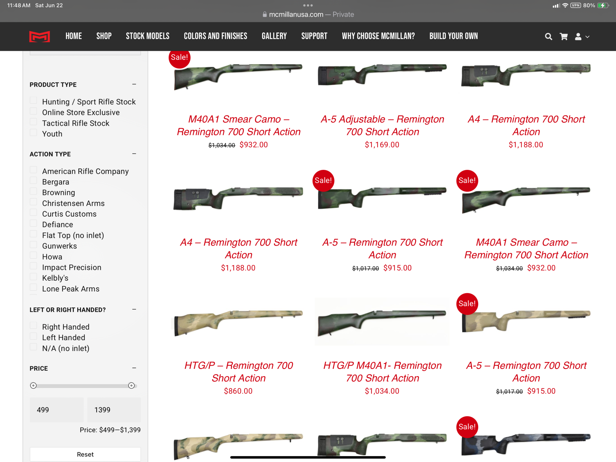Viewport: 616px width, 462px height.
Task: Open the shopping cart icon
Action: point(564,37)
